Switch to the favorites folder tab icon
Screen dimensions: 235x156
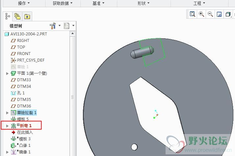coord(27,17)
